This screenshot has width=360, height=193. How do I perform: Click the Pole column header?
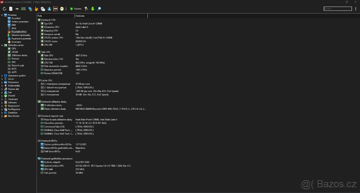click(x=55, y=16)
